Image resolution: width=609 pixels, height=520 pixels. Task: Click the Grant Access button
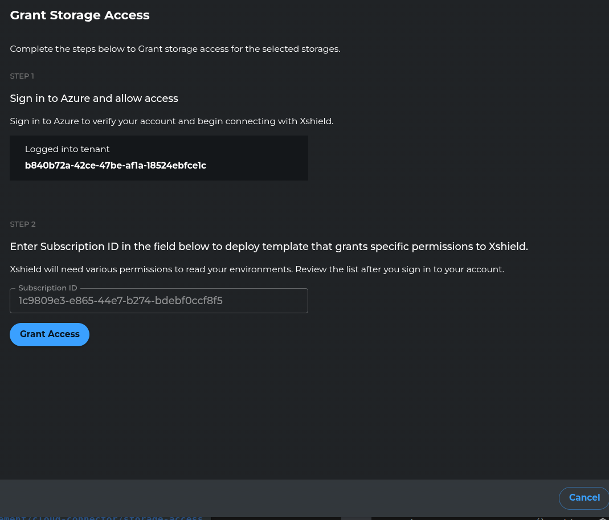click(x=49, y=334)
